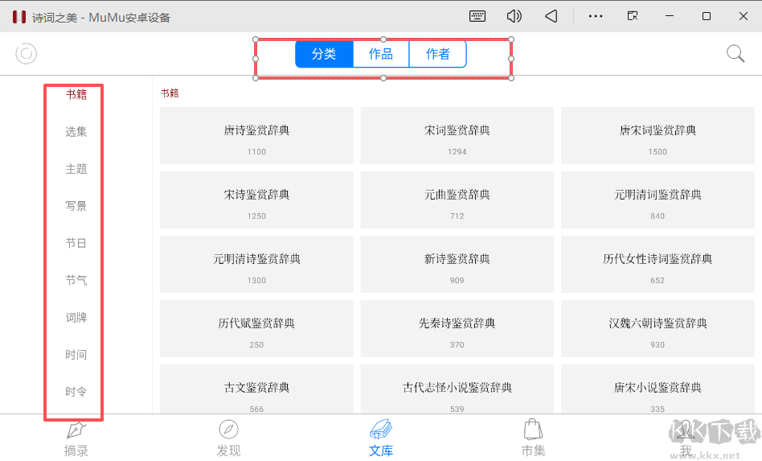Open 唐宋词鉴赏辞典 book card
This screenshot has width=762, height=461.
(x=658, y=136)
